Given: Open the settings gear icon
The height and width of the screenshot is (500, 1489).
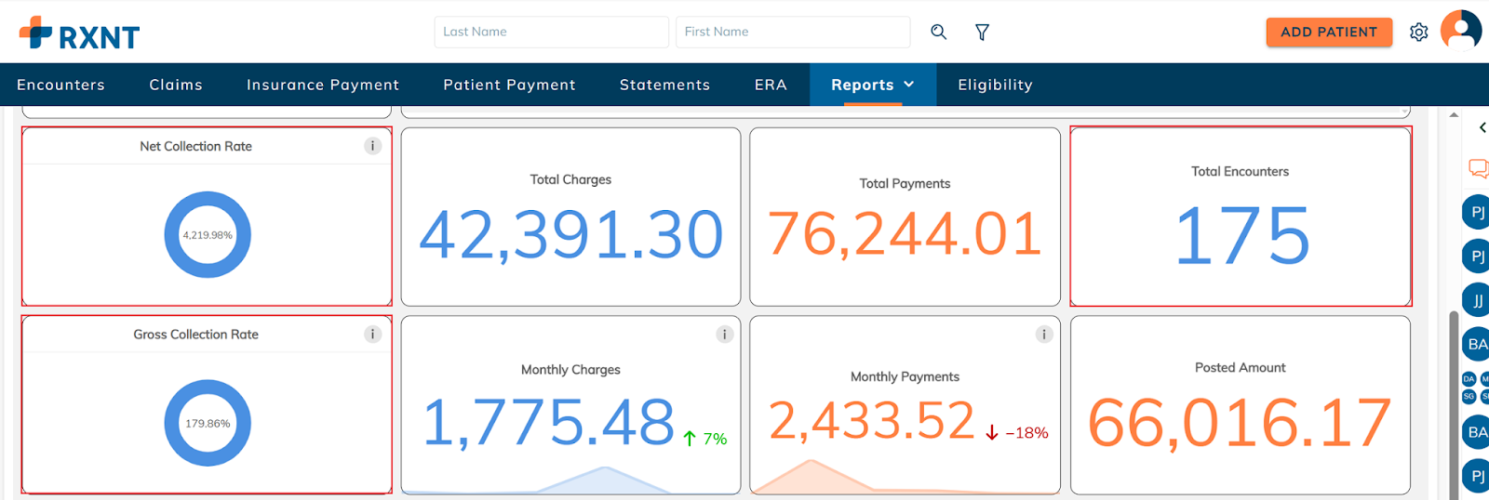Looking at the screenshot, I should point(1418,33).
